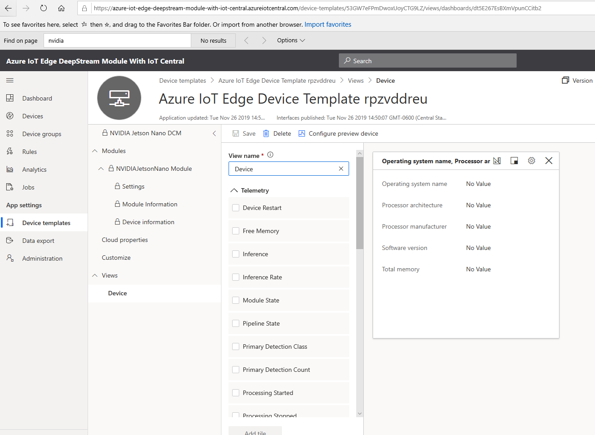Check the Primary Detection Class checkbox

236,346
